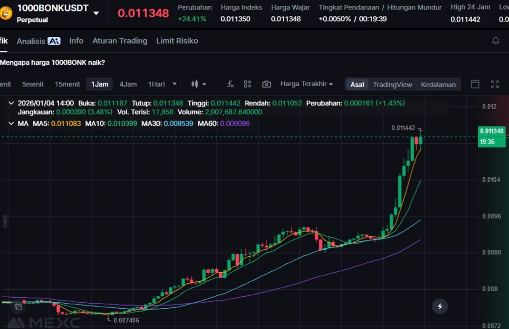The height and width of the screenshot is (329, 509).
Task: Click the panel layout window icon
Action: tap(475, 84)
